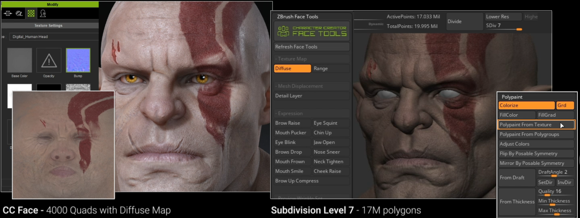Adjust the Quality 16 slider
580x218 pixels.
[x=555, y=192]
